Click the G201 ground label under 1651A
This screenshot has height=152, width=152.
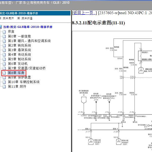point(97,144)
